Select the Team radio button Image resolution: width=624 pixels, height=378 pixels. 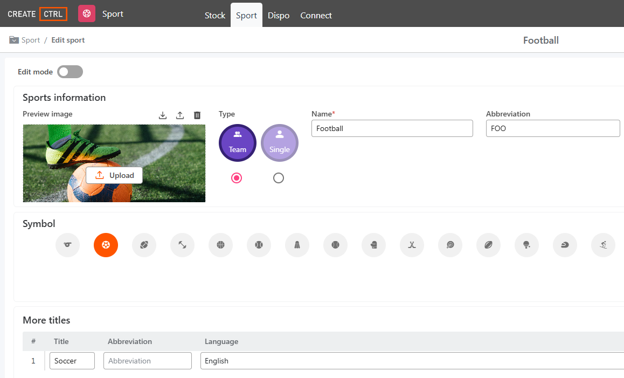pos(237,178)
